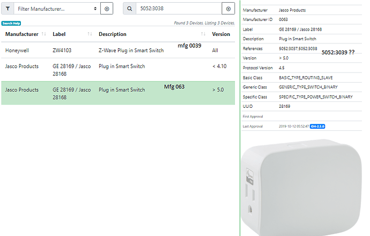Click the search field containing 5052:3038
This screenshot has height=236, width=370.
click(x=179, y=9)
